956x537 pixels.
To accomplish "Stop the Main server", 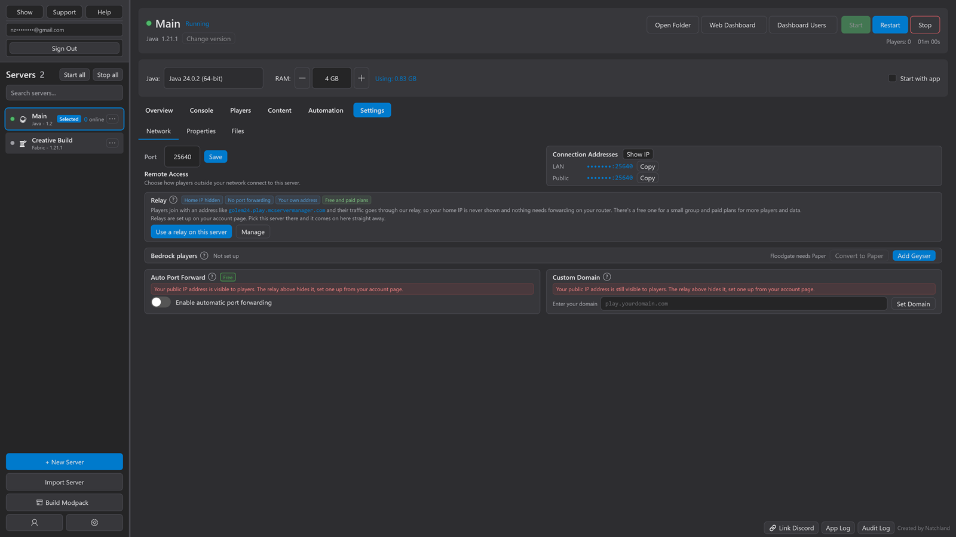I will click(925, 25).
